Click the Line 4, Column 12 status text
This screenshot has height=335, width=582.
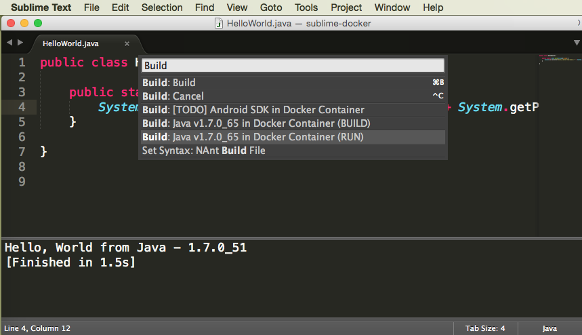point(37,328)
